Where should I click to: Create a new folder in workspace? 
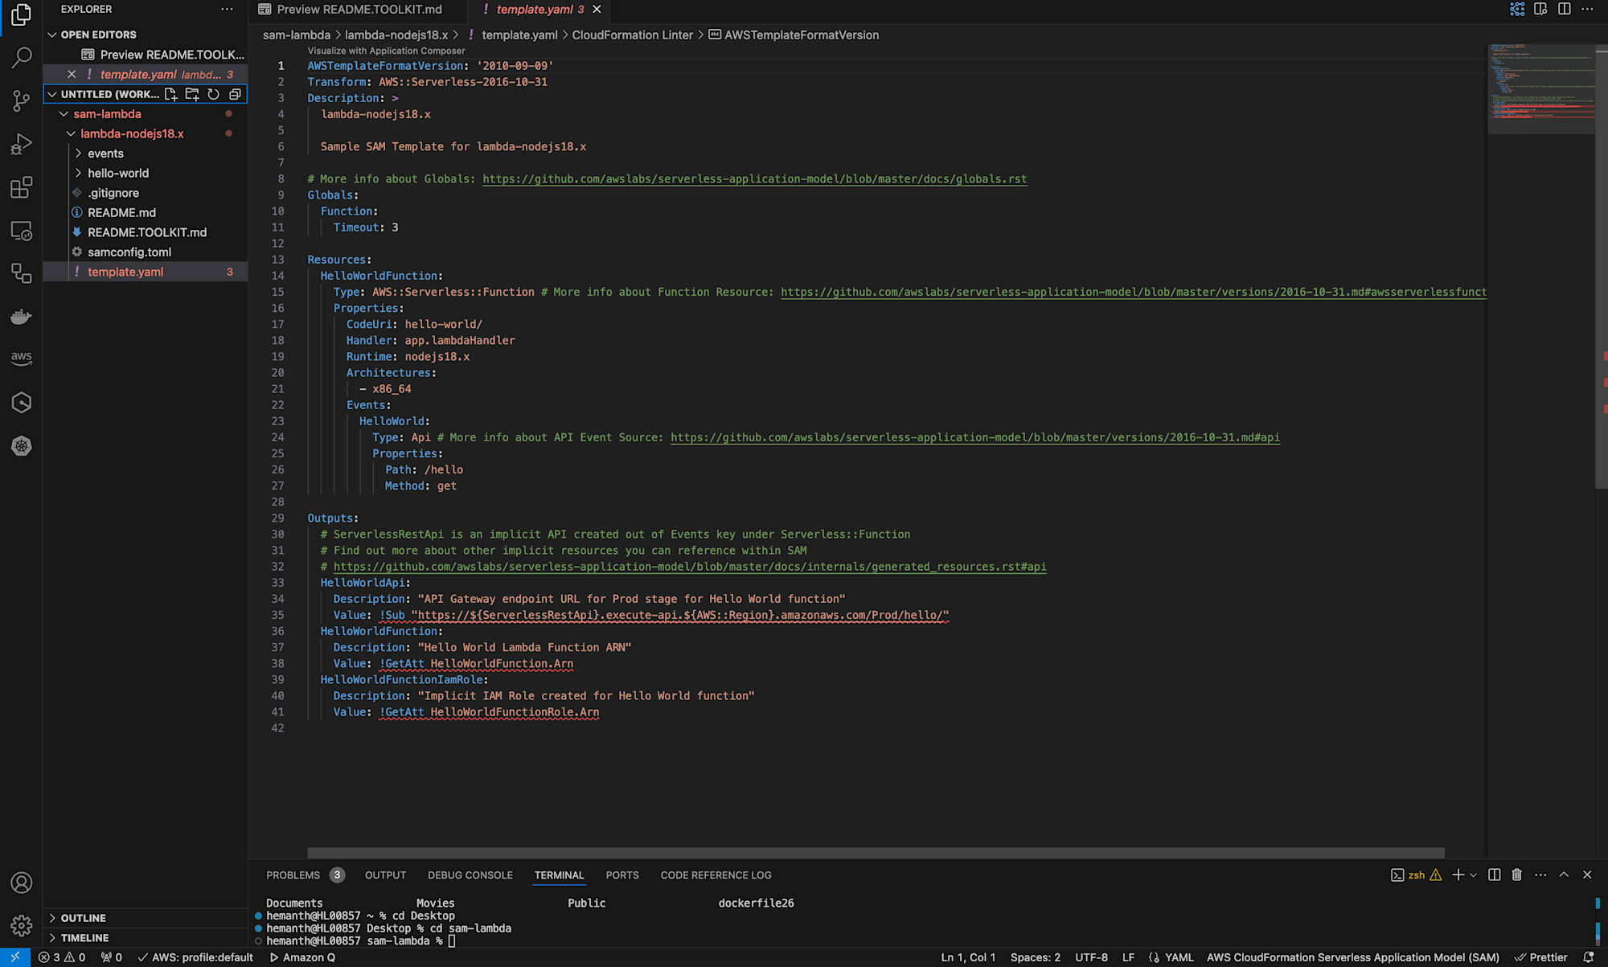point(192,94)
